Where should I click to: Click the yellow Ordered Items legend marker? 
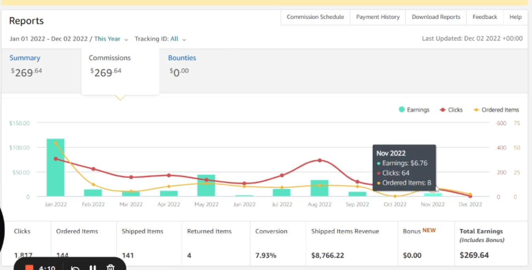[x=476, y=110]
